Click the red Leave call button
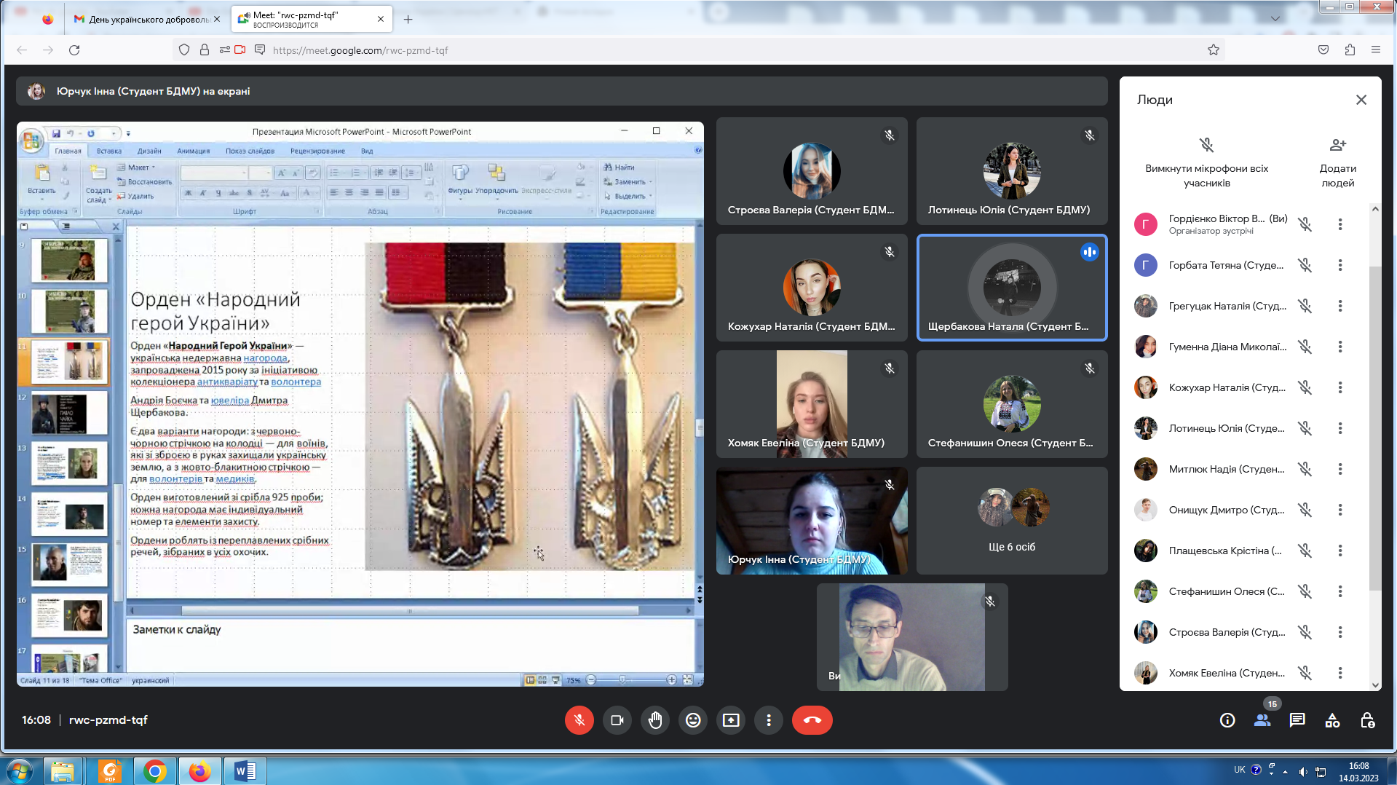The image size is (1397, 785). pyautogui.click(x=812, y=720)
